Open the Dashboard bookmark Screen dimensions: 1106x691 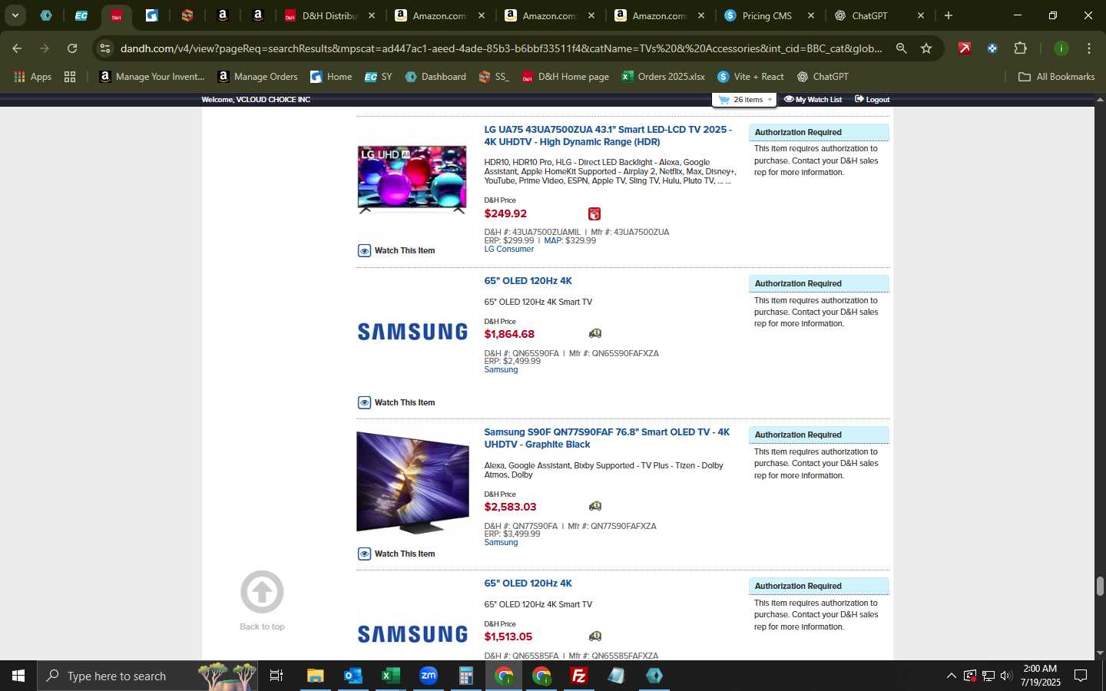[435, 77]
